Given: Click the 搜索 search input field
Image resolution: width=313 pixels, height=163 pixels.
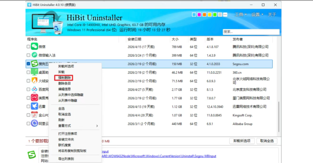Looking at the screenshot, I should point(251,32).
